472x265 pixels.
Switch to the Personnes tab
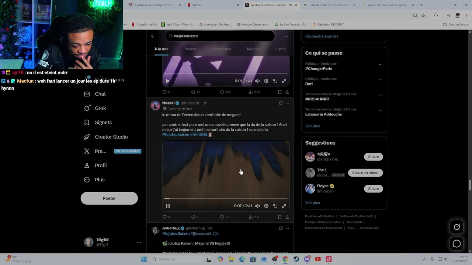pos(222,49)
